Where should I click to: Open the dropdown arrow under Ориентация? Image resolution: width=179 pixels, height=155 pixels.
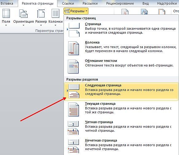pyautogui.click(x=23, y=25)
